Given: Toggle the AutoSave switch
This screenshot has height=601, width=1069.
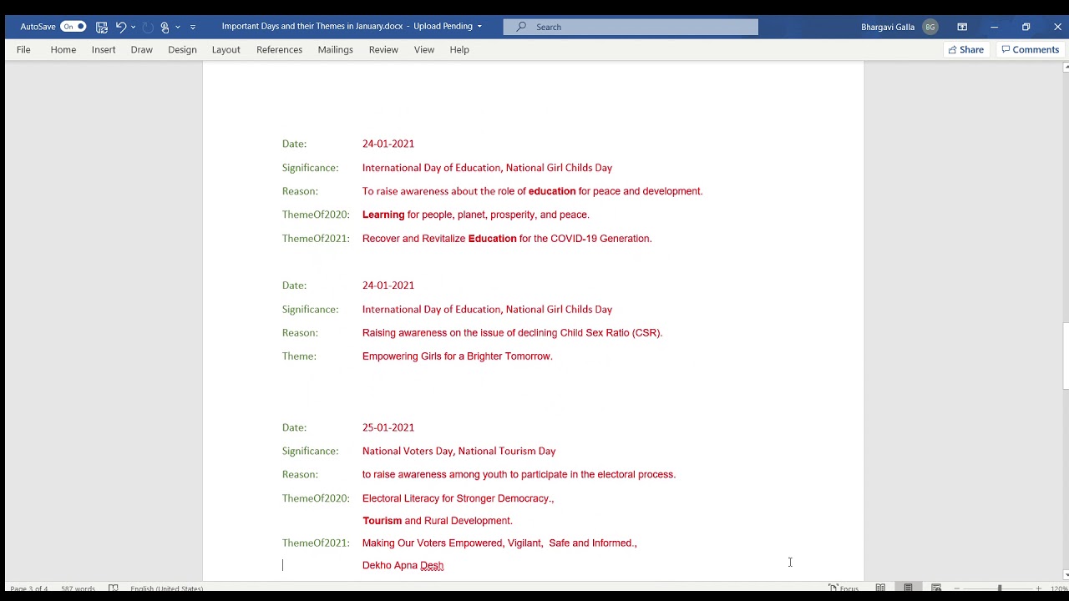Looking at the screenshot, I should click(x=73, y=27).
